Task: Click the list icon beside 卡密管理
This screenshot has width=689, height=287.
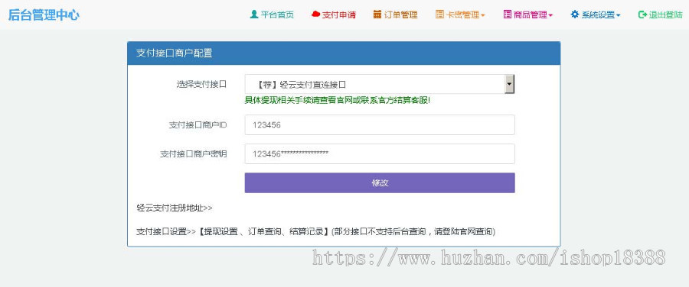Action: click(x=439, y=15)
